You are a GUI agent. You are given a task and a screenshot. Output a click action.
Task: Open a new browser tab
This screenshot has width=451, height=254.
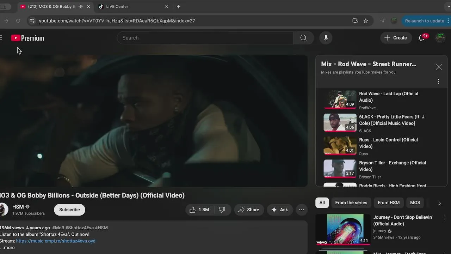tap(179, 6)
